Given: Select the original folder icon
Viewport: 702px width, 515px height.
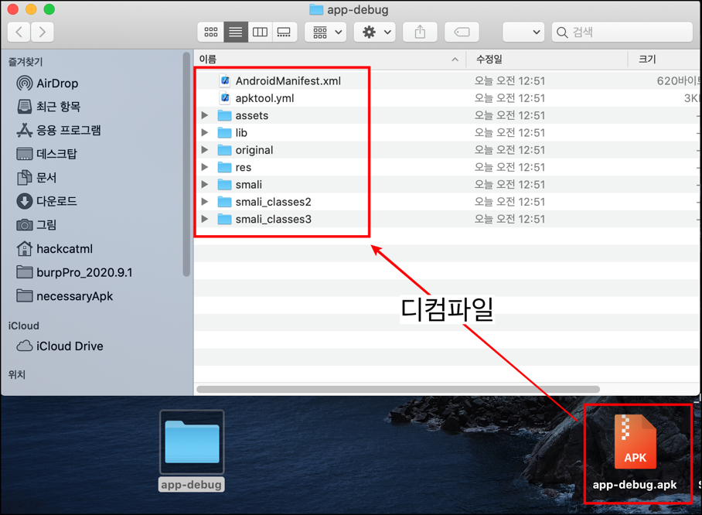Looking at the screenshot, I should tap(224, 150).
